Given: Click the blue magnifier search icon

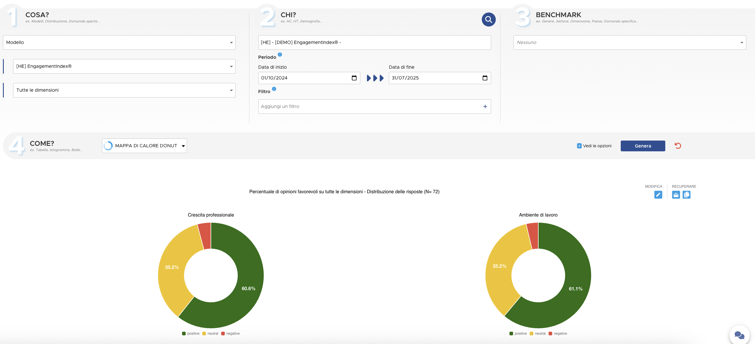Looking at the screenshot, I should (x=488, y=19).
